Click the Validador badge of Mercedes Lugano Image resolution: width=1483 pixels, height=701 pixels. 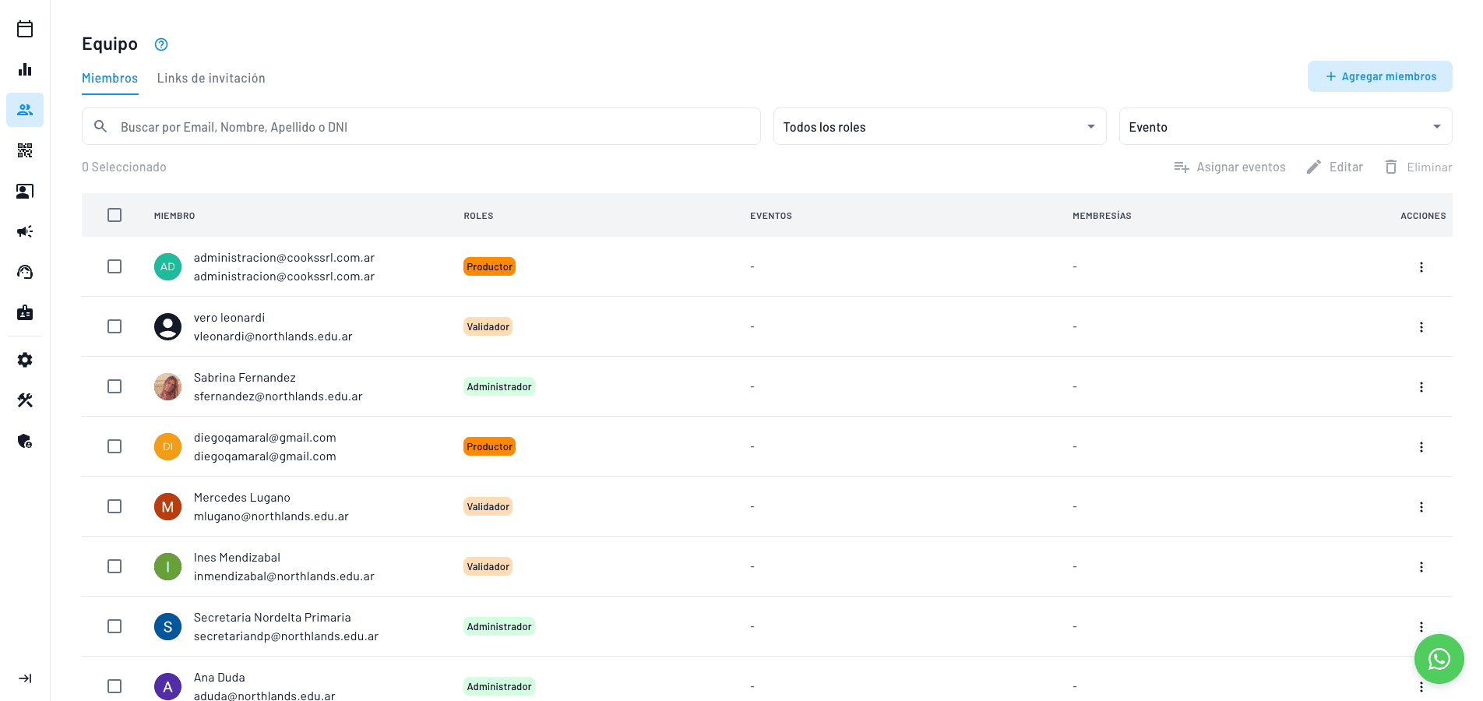coord(488,506)
